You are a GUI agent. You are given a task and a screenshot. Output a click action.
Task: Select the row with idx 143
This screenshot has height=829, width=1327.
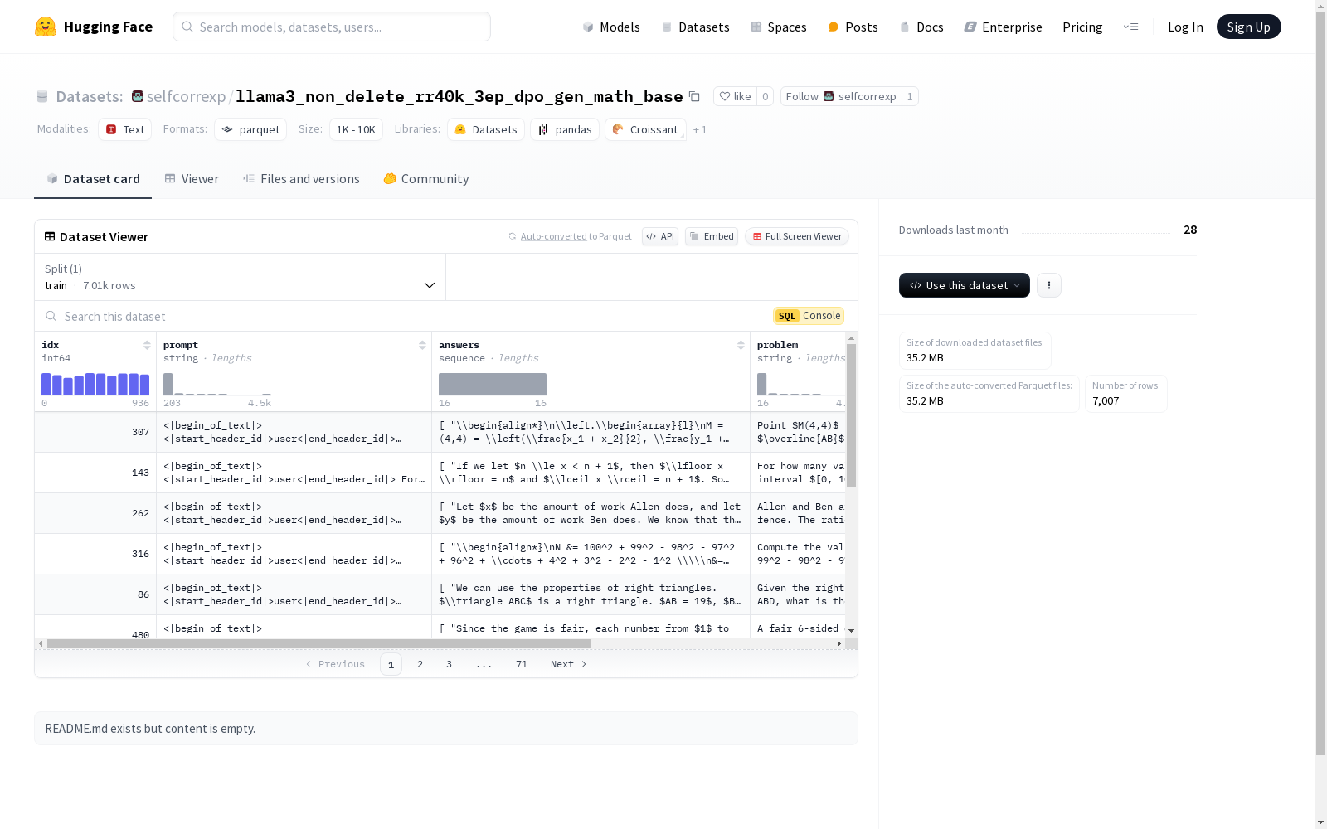[x=440, y=473]
